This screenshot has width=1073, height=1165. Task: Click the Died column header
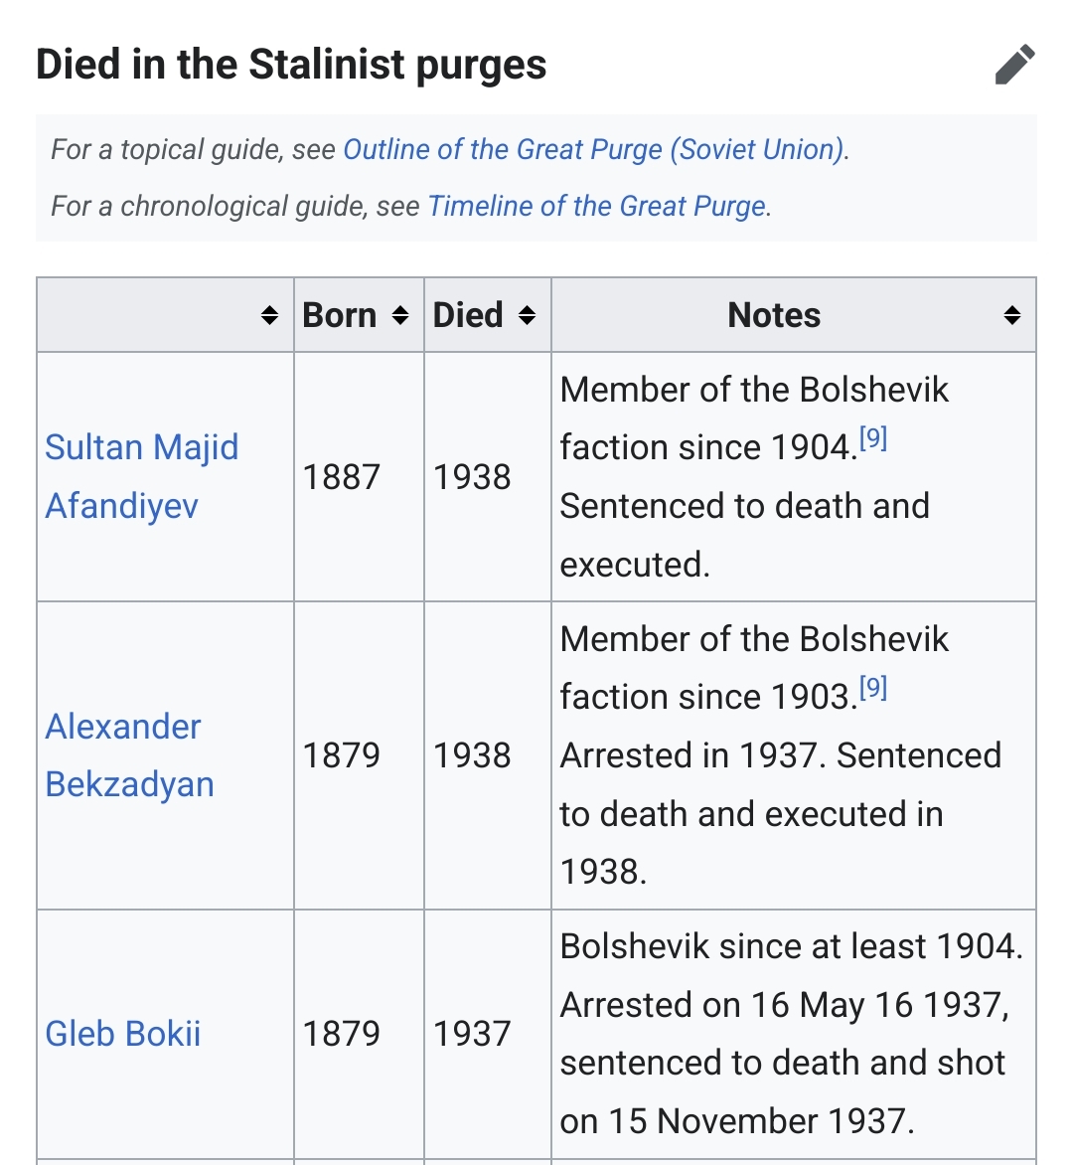pos(468,315)
